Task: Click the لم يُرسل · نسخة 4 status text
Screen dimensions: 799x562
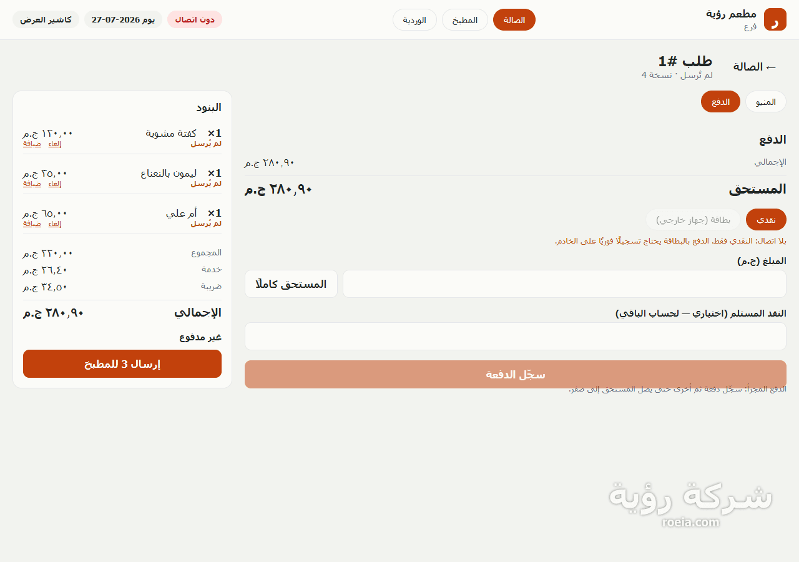Action: point(677,75)
